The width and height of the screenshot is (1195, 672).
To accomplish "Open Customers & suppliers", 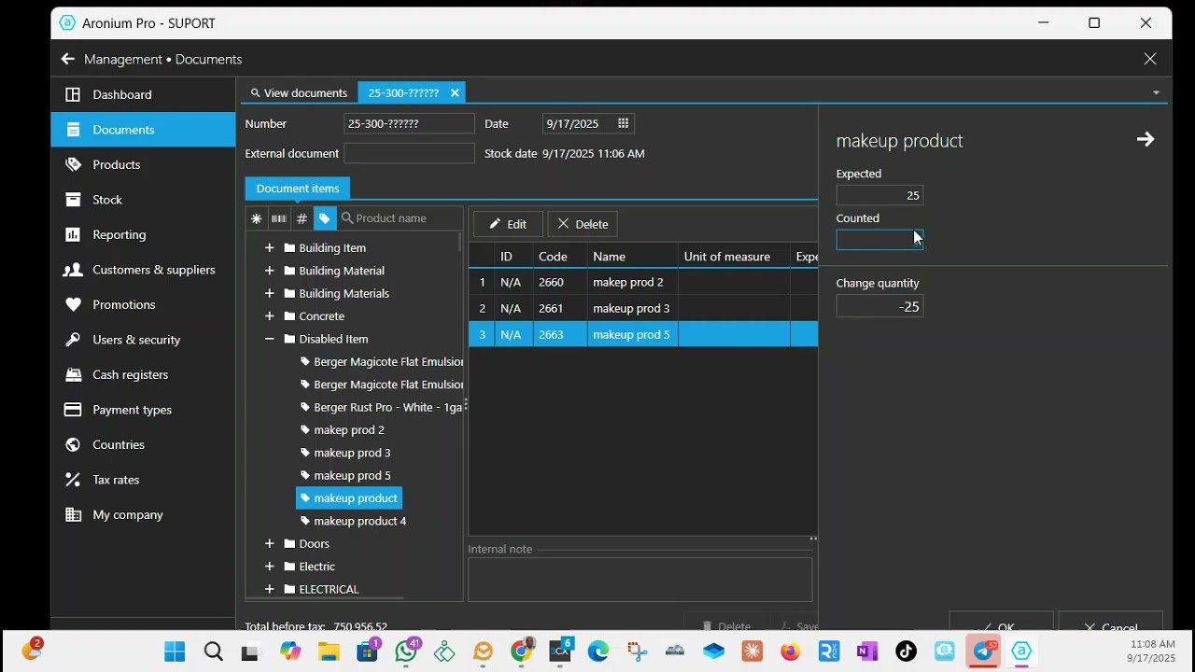I will [143, 270].
